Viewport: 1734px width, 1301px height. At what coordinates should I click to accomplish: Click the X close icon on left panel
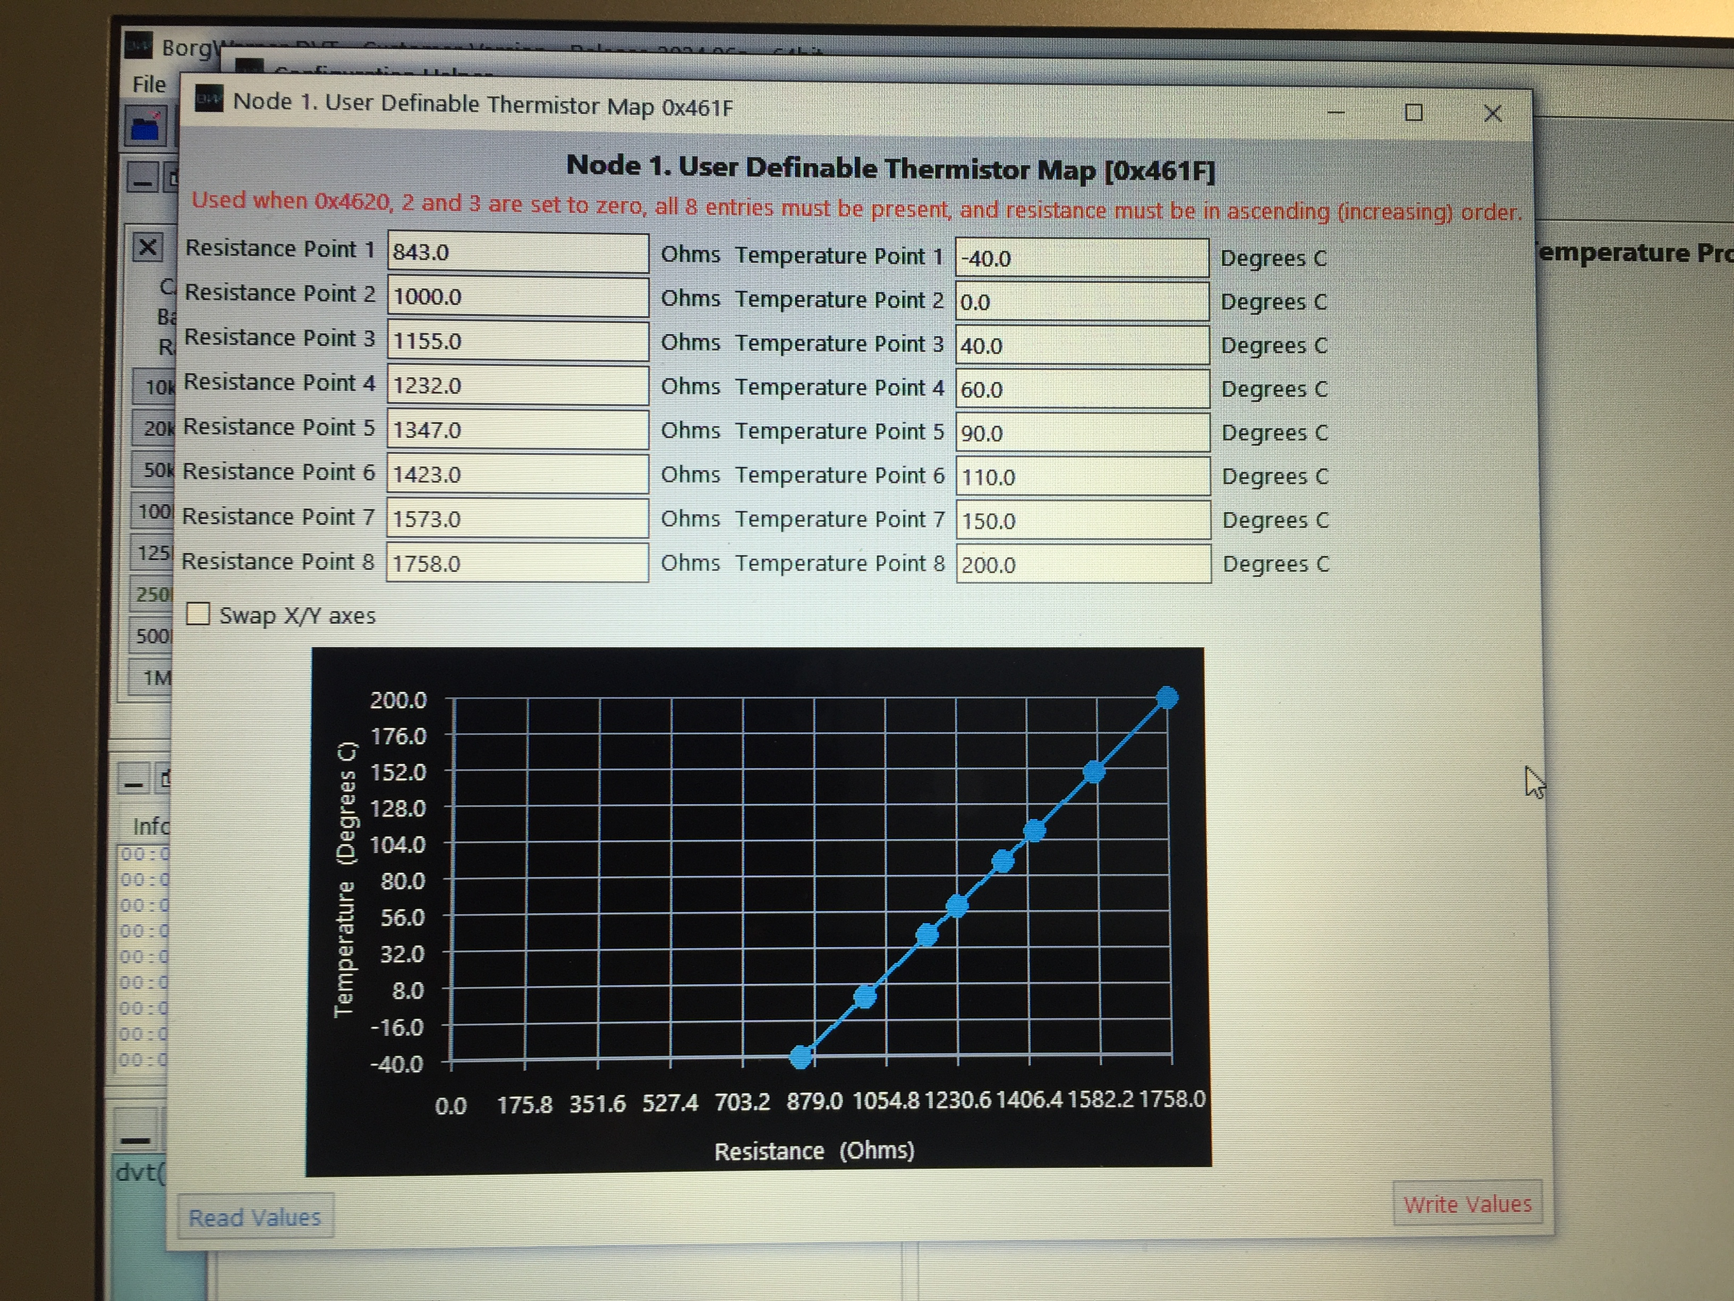[x=147, y=248]
